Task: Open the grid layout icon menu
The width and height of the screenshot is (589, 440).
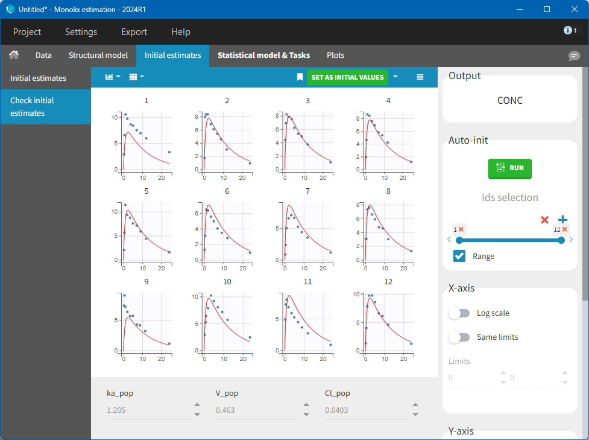Action: pyautogui.click(x=137, y=77)
